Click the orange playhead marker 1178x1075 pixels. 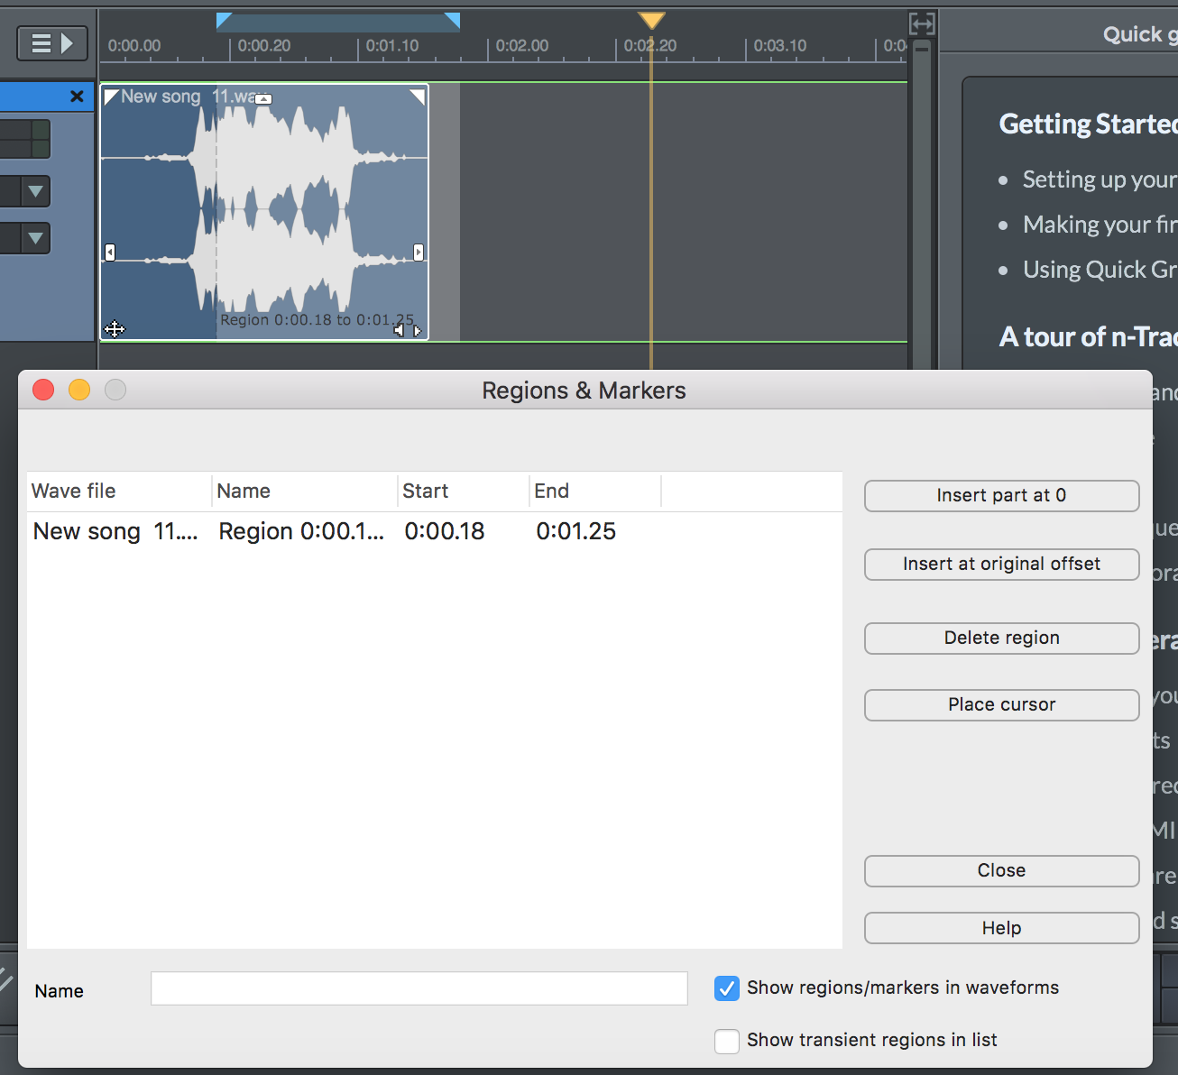[x=651, y=20]
